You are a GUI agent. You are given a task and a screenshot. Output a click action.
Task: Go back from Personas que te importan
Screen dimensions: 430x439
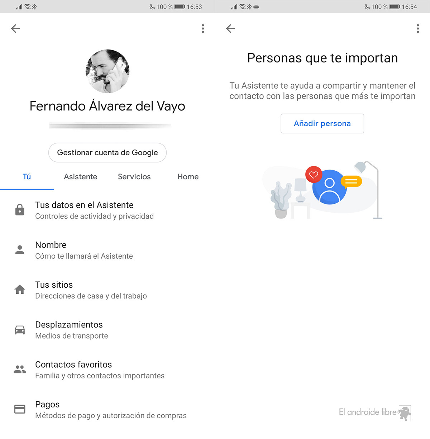[230, 29]
